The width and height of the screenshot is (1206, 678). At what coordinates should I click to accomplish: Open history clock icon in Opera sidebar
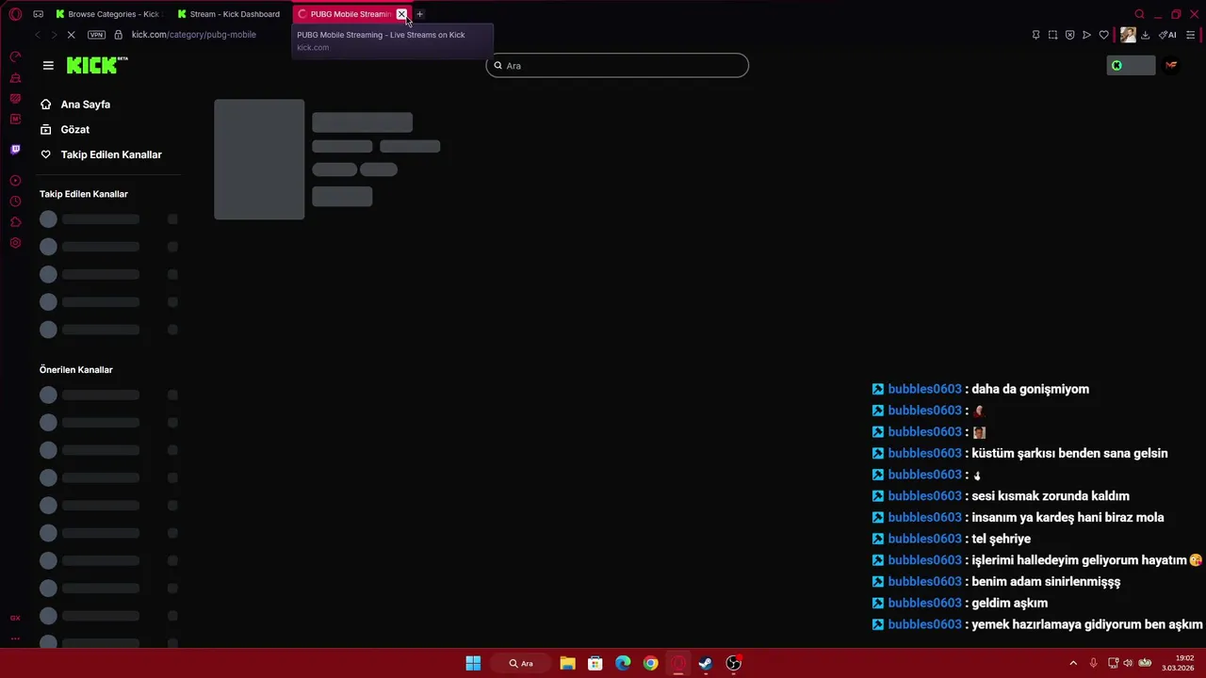coord(15,202)
